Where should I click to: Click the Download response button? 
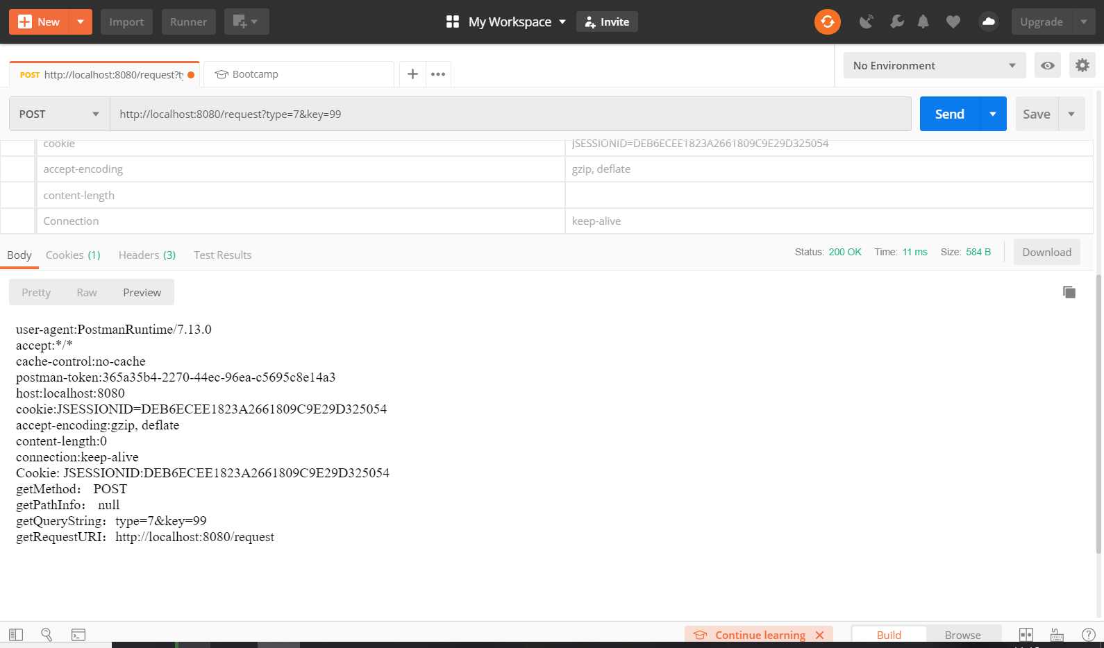click(1047, 252)
